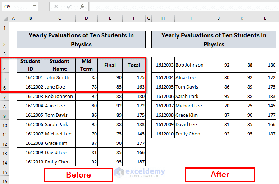Viewport: 279px width, 184px height.
Task: Select 'Emily Chen' in the right table
Action: (191, 134)
